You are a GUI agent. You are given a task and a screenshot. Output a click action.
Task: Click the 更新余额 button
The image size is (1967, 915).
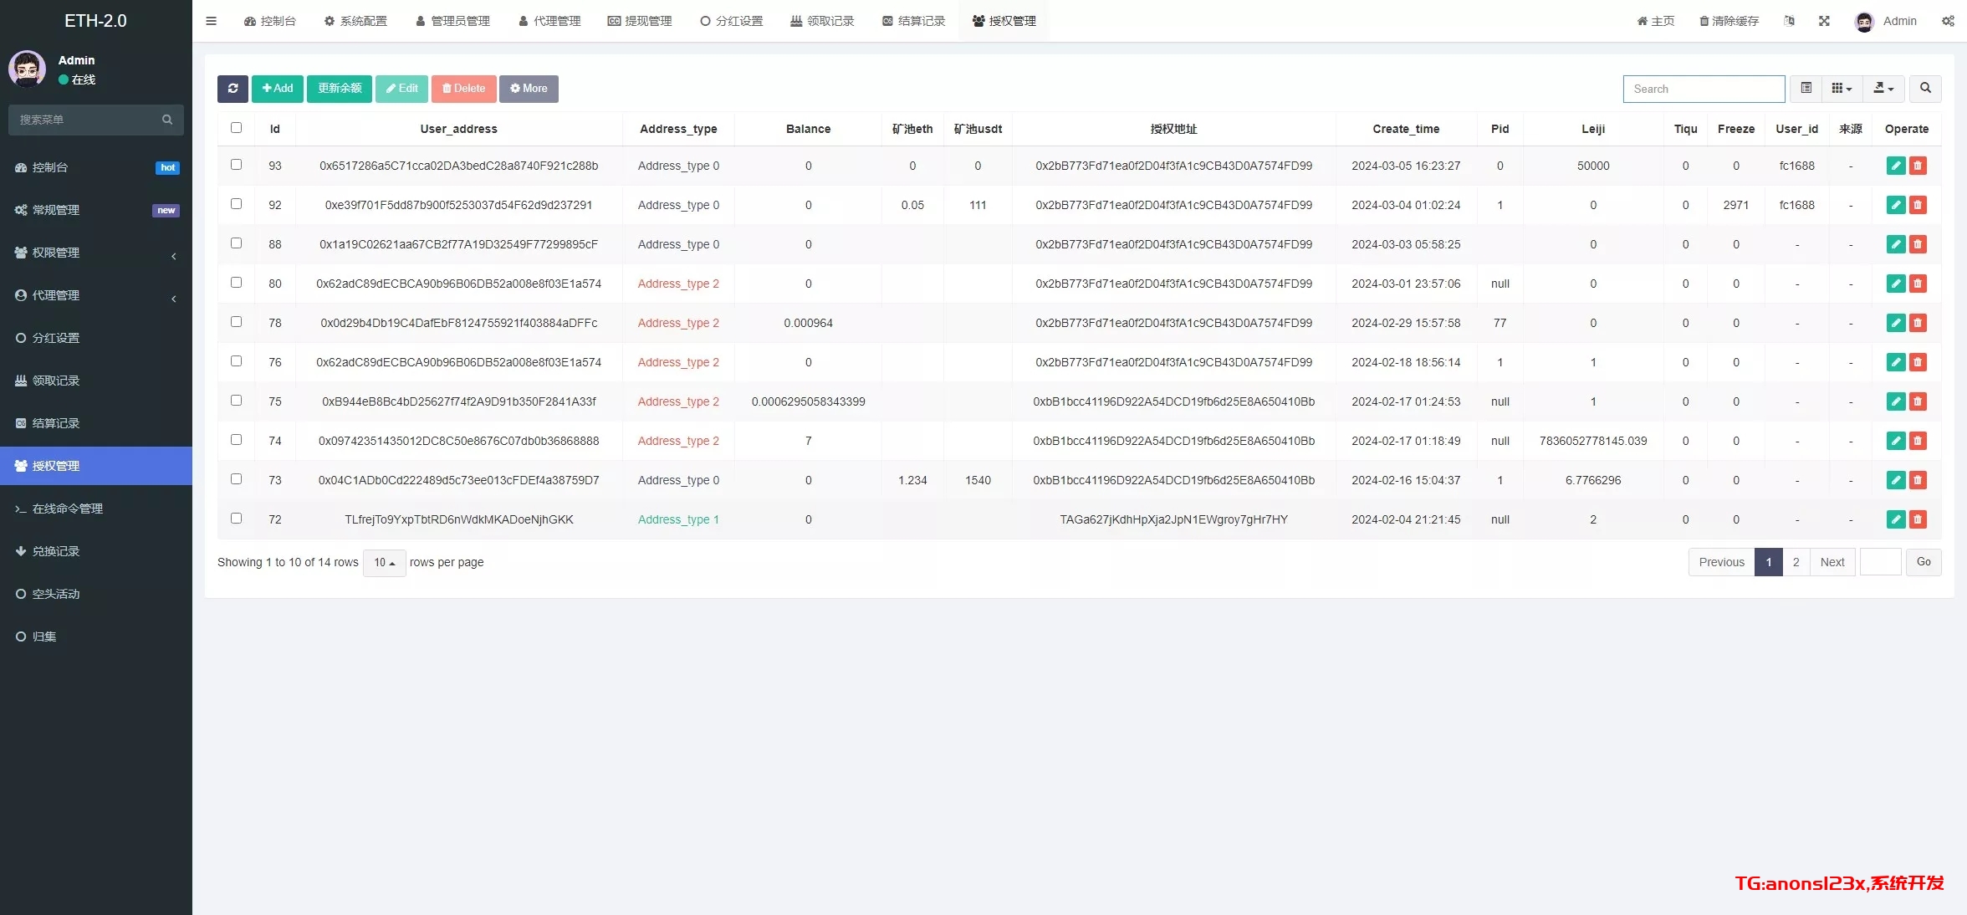[339, 89]
